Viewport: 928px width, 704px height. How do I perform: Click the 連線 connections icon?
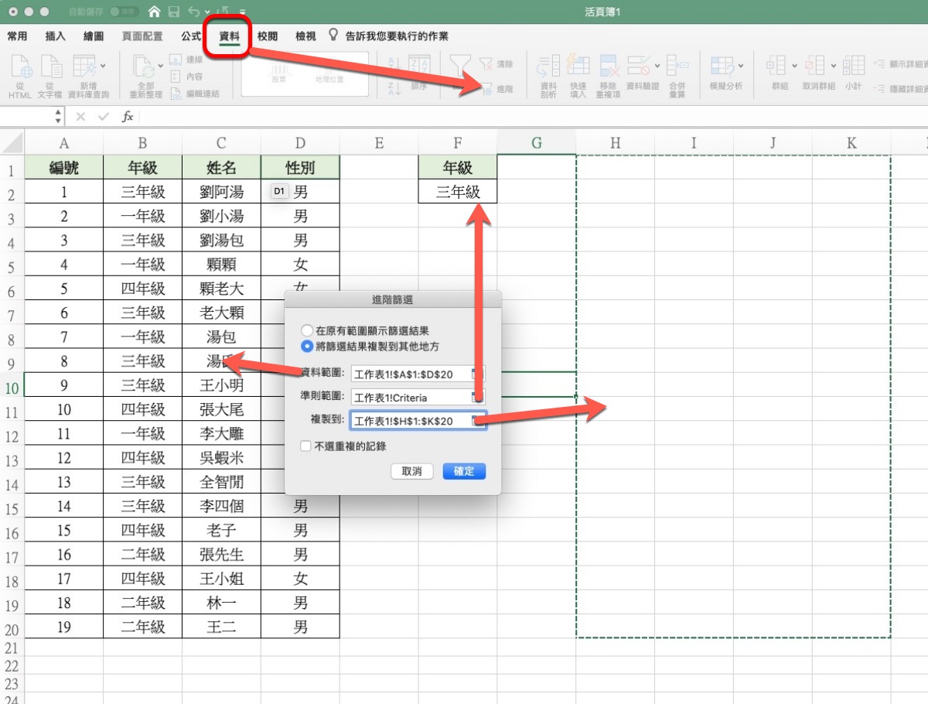(176, 60)
